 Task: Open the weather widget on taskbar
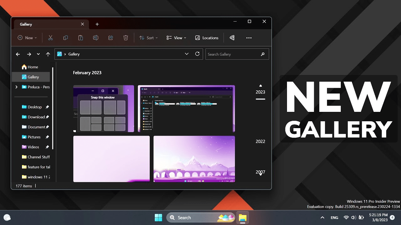[7, 217]
